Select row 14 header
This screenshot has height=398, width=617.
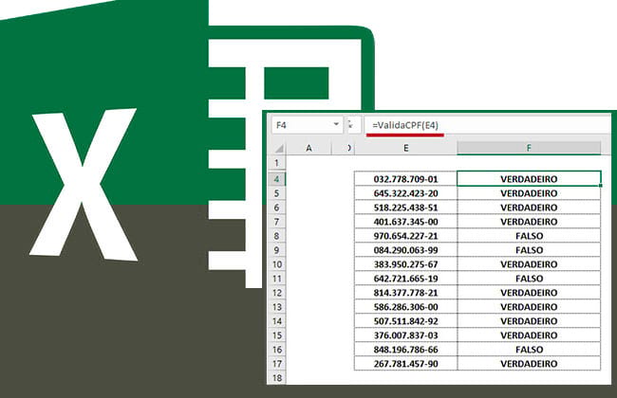coord(276,321)
